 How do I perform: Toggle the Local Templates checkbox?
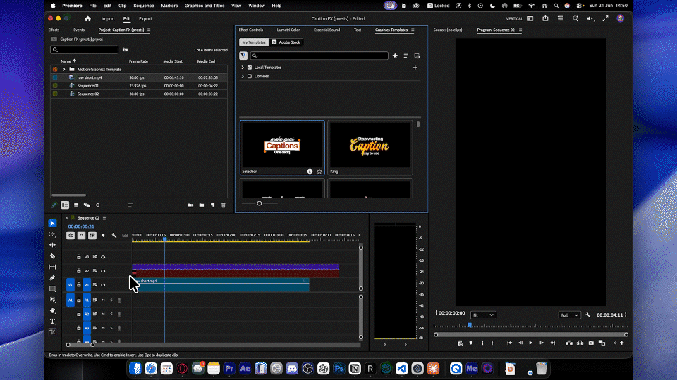click(250, 68)
